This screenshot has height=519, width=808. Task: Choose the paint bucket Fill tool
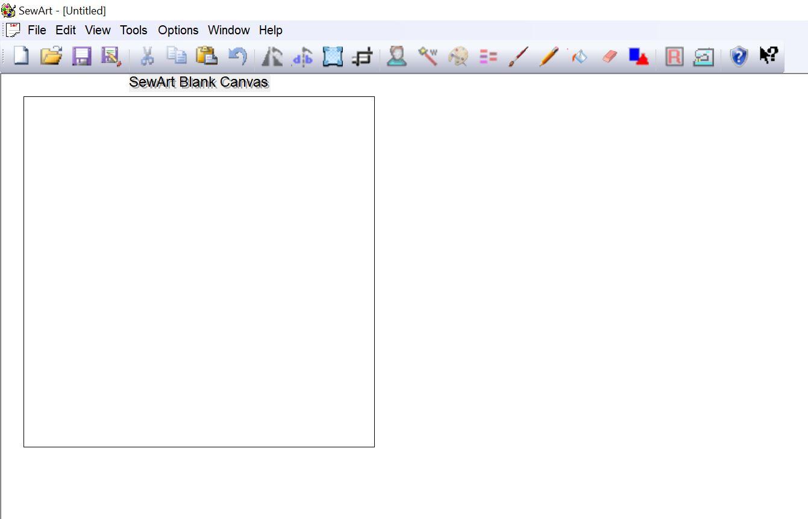tap(579, 57)
